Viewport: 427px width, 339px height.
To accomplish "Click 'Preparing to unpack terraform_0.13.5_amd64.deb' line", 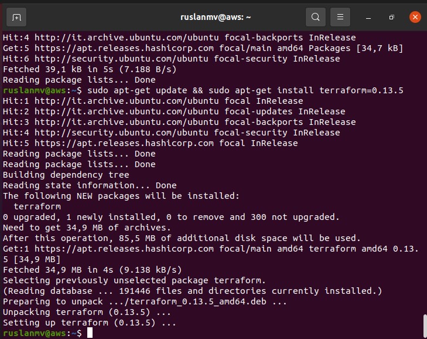I will tap(145, 301).
